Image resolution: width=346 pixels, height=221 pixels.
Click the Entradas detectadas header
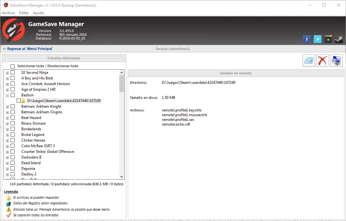click(64, 58)
